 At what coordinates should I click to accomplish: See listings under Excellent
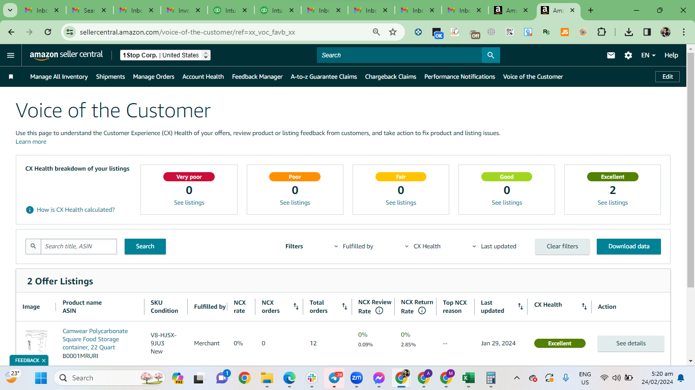[613, 203]
